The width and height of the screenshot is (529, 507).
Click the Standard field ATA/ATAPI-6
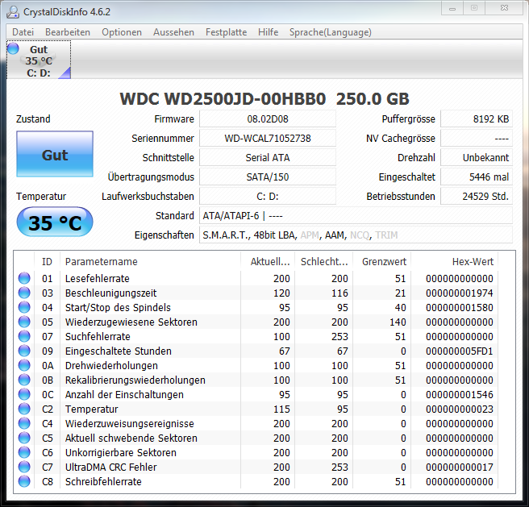tap(356, 215)
